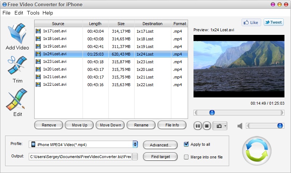291x173 pixels.
Task: Select the 1x18 Lost.avi row
Action: click(x=111, y=39)
